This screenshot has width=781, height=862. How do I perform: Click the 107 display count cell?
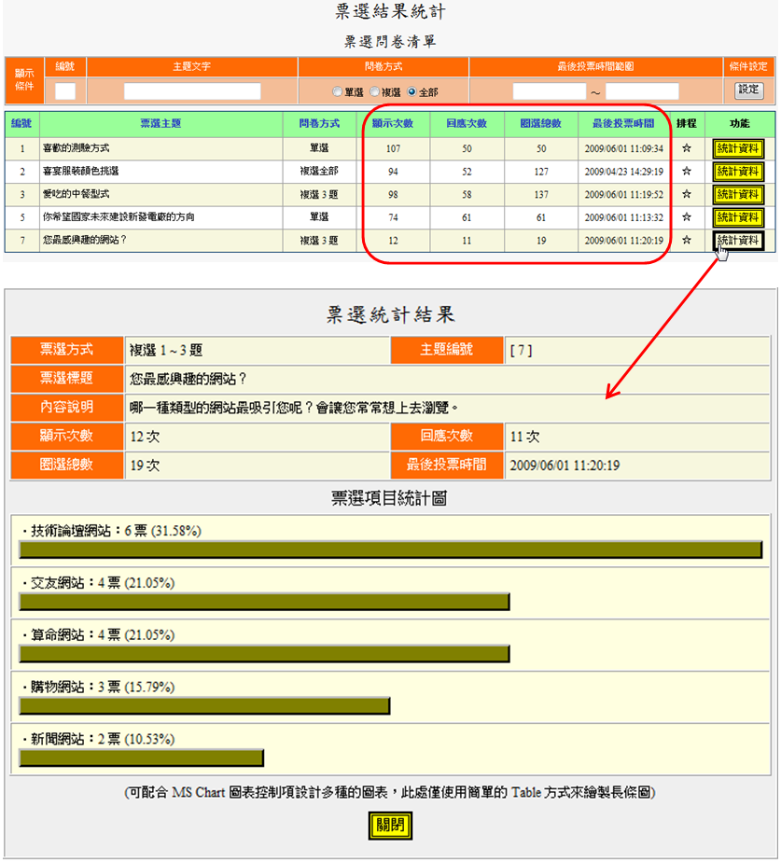(x=393, y=148)
